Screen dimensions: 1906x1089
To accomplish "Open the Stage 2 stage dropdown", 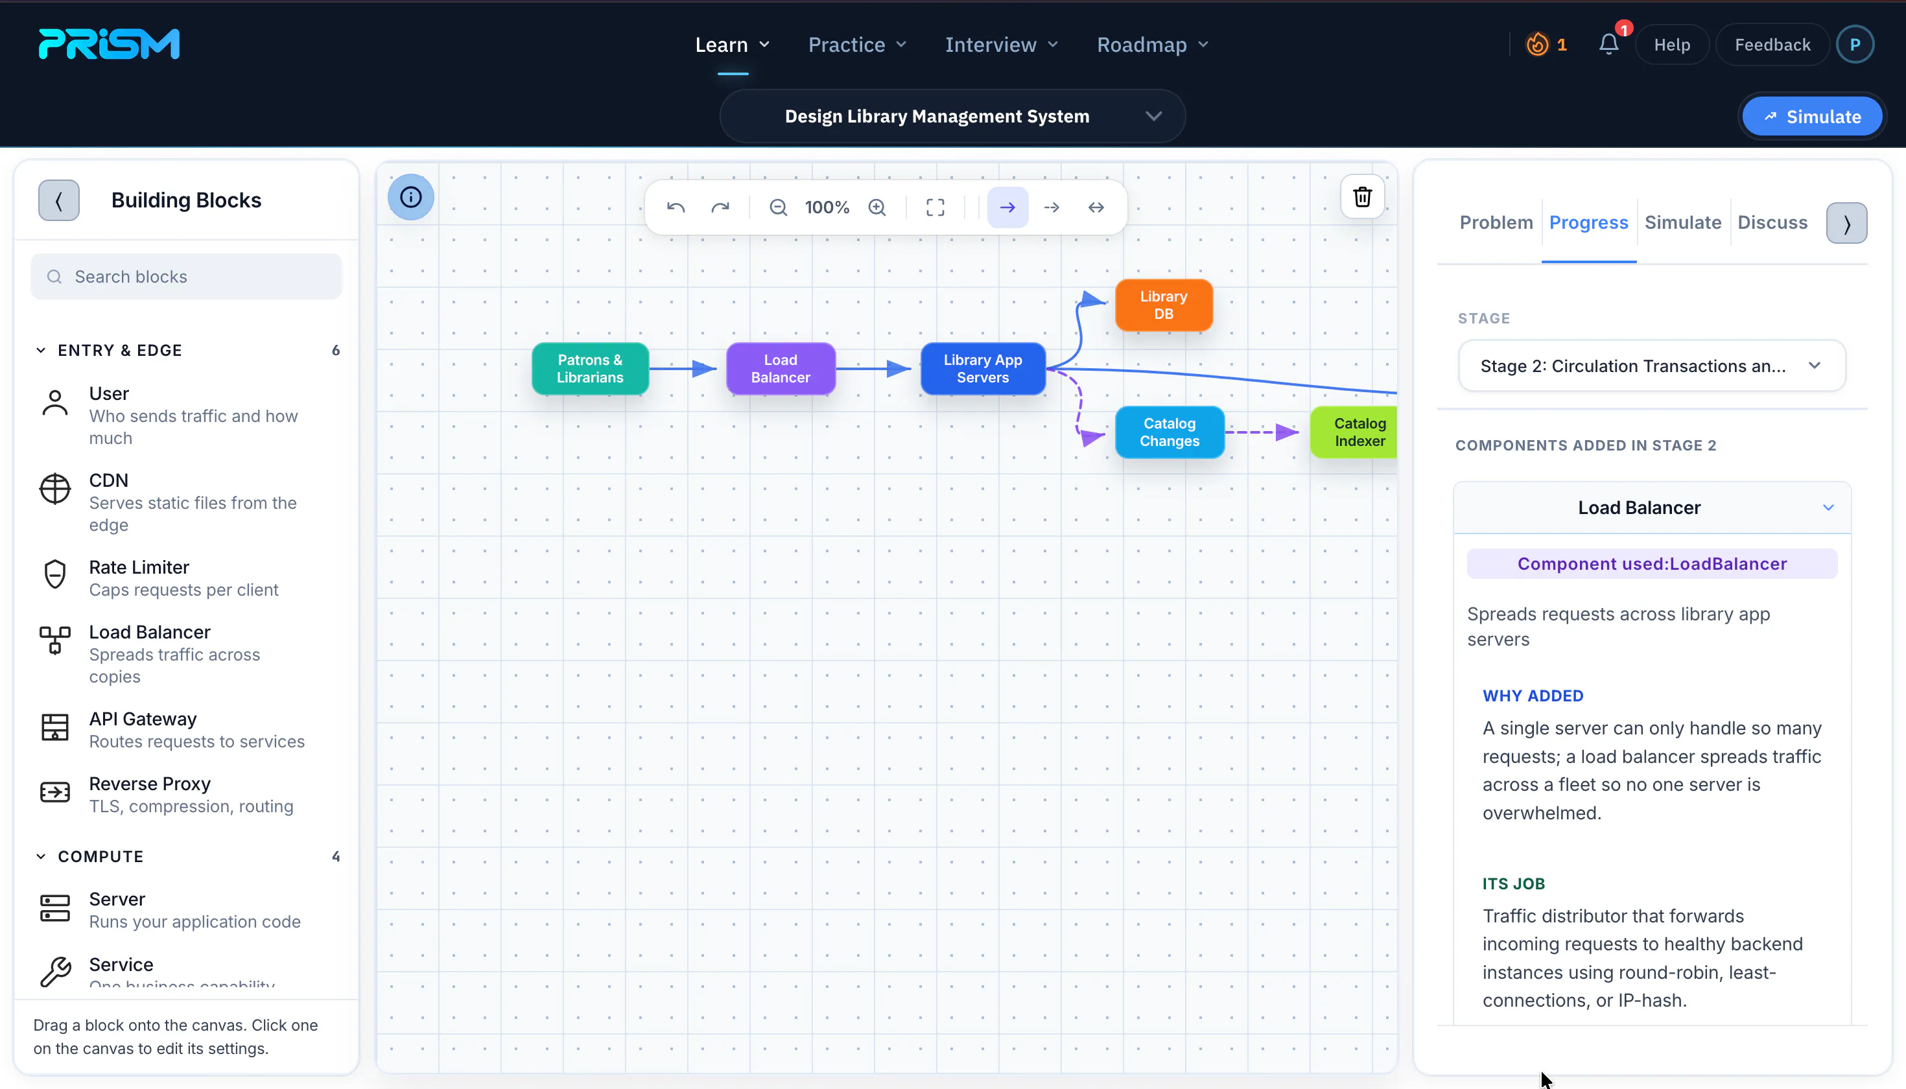I will [1652, 366].
